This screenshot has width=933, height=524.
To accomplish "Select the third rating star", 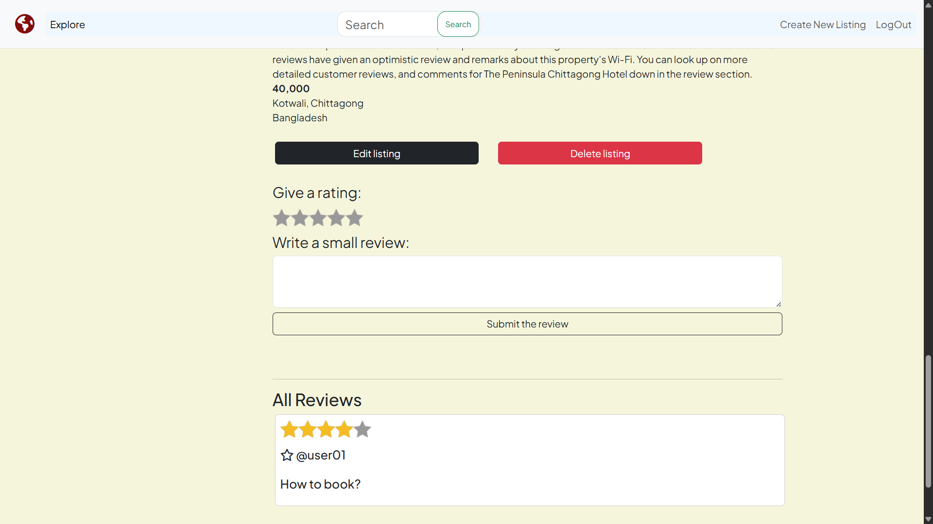I will (318, 218).
